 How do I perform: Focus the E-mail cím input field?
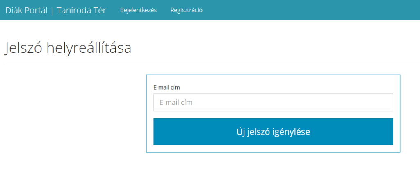pos(273,103)
